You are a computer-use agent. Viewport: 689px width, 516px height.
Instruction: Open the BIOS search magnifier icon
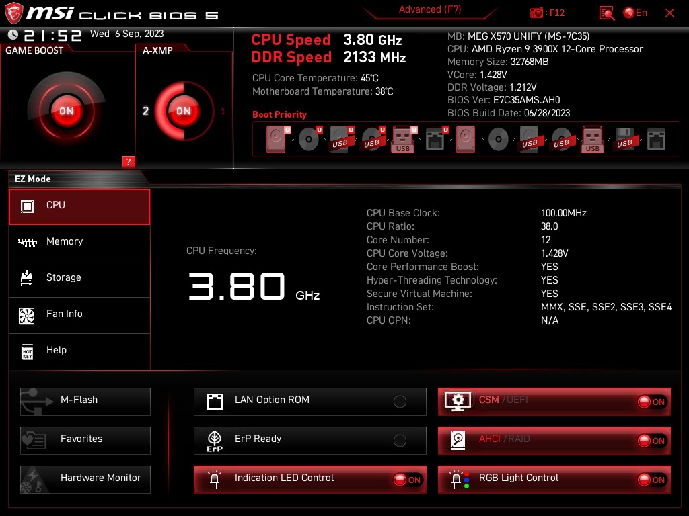(607, 13)
